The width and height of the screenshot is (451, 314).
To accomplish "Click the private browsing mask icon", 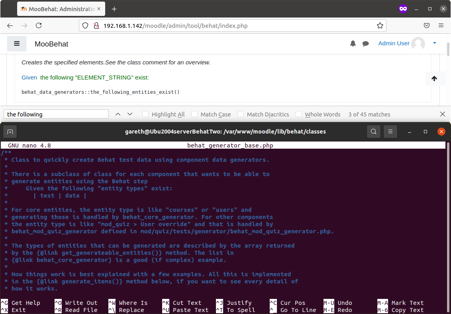I will point(403,9).
